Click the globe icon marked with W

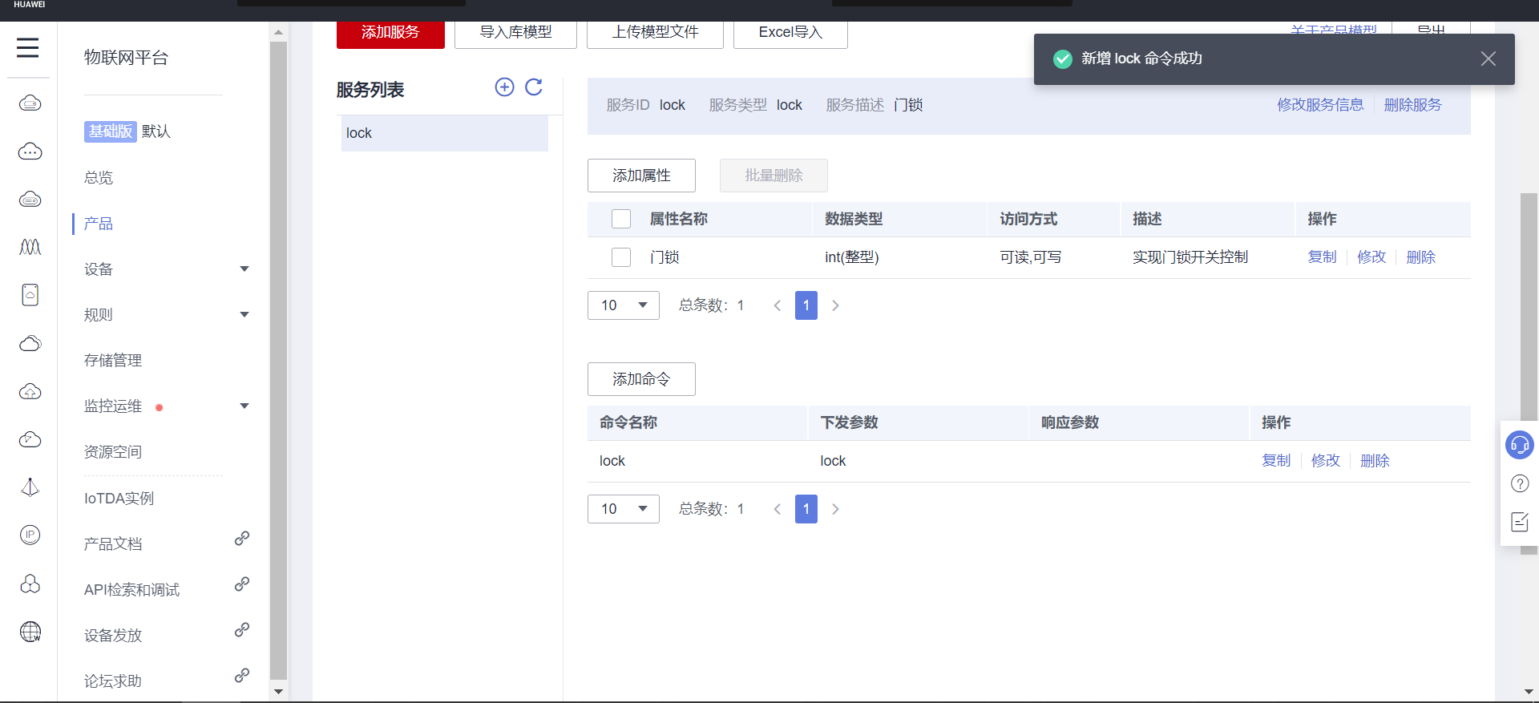tap(30, 632)
